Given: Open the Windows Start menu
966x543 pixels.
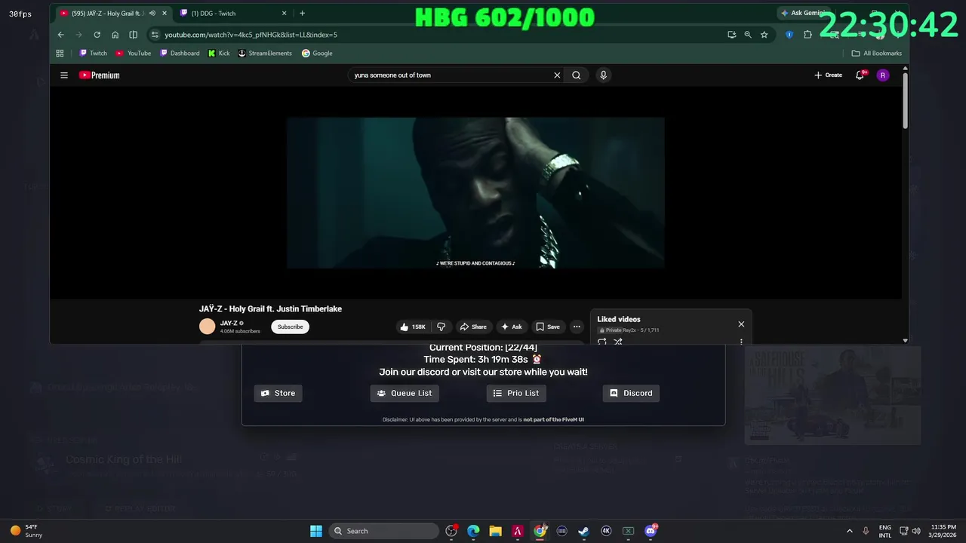Looking at the screenshot, I should 316,531.
